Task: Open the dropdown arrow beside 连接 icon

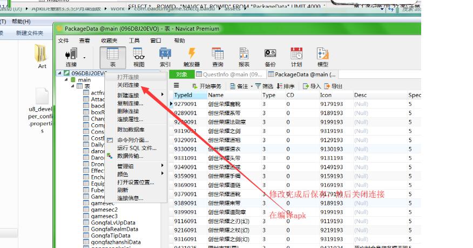Action: click(x=85, y=56)
